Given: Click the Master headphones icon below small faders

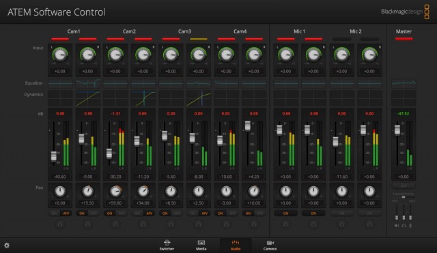Looking at the screenshot, I should click(404, 226).
